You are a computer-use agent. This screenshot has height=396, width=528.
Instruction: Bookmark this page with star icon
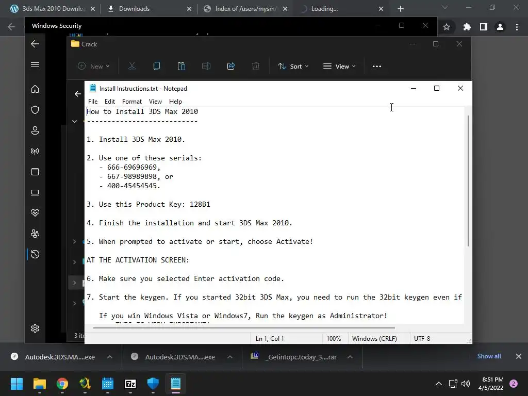[x=447, y=27]
